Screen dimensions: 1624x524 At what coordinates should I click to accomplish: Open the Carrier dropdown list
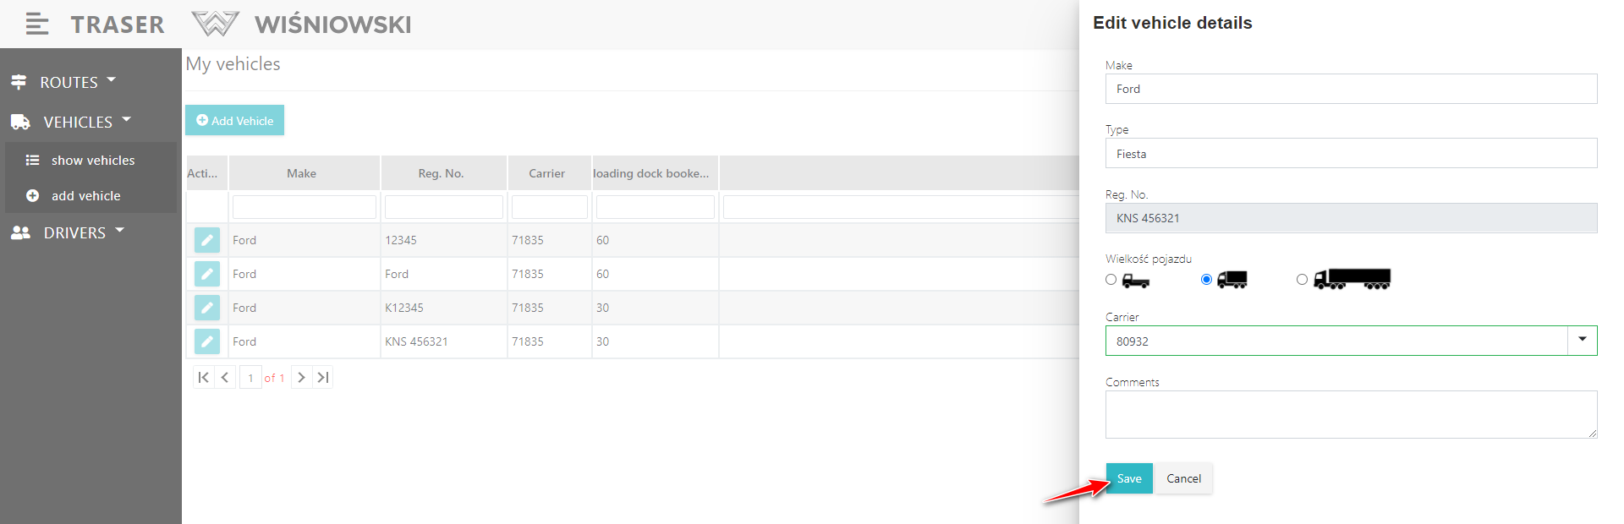coord(1582,341)
